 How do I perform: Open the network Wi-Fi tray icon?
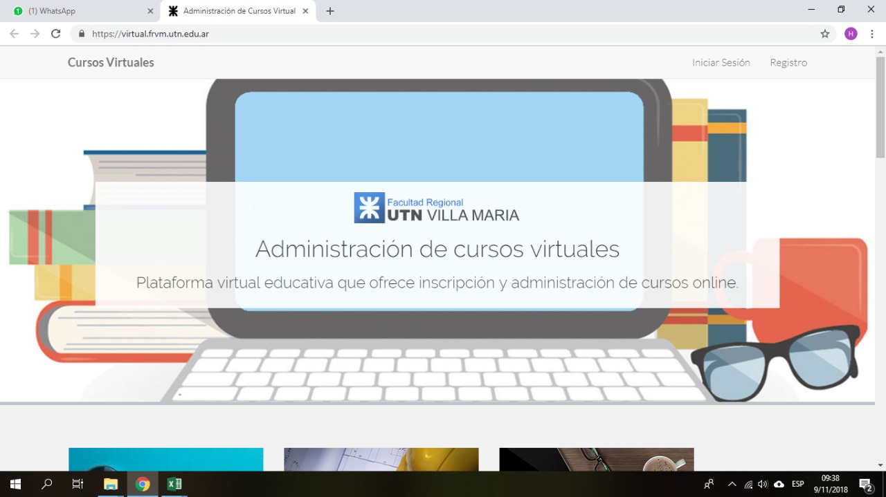748,484
